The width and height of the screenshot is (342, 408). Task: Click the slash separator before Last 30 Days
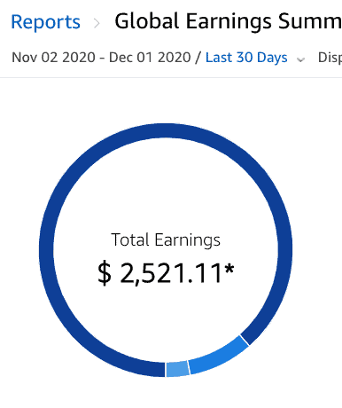point(198,58)
